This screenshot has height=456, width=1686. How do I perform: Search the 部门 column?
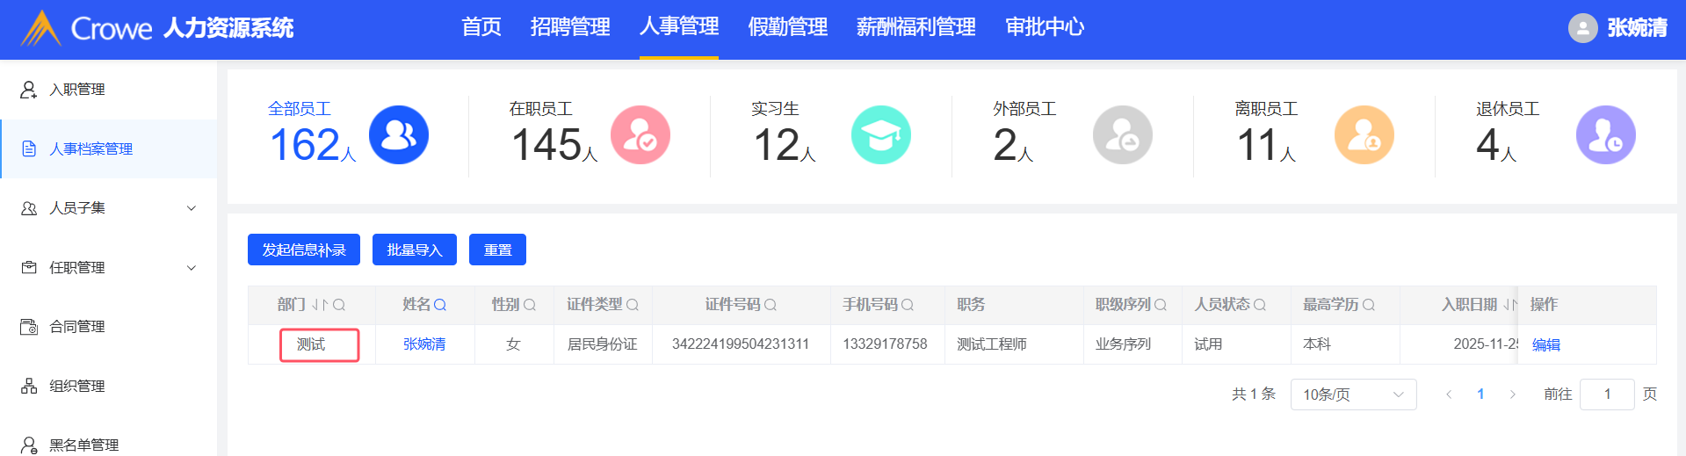coord(339,305)
